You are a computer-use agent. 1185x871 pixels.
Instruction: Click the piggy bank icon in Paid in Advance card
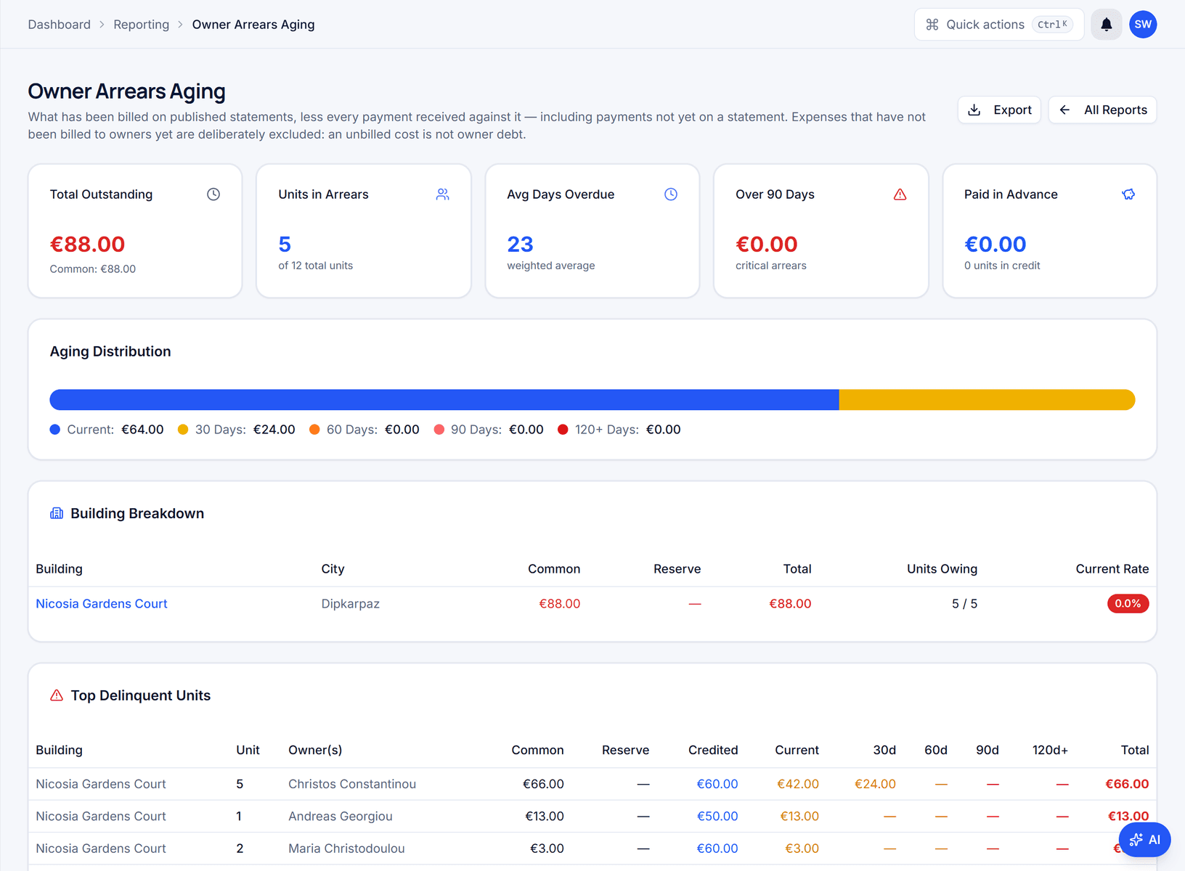click(x=1128, y=195)
